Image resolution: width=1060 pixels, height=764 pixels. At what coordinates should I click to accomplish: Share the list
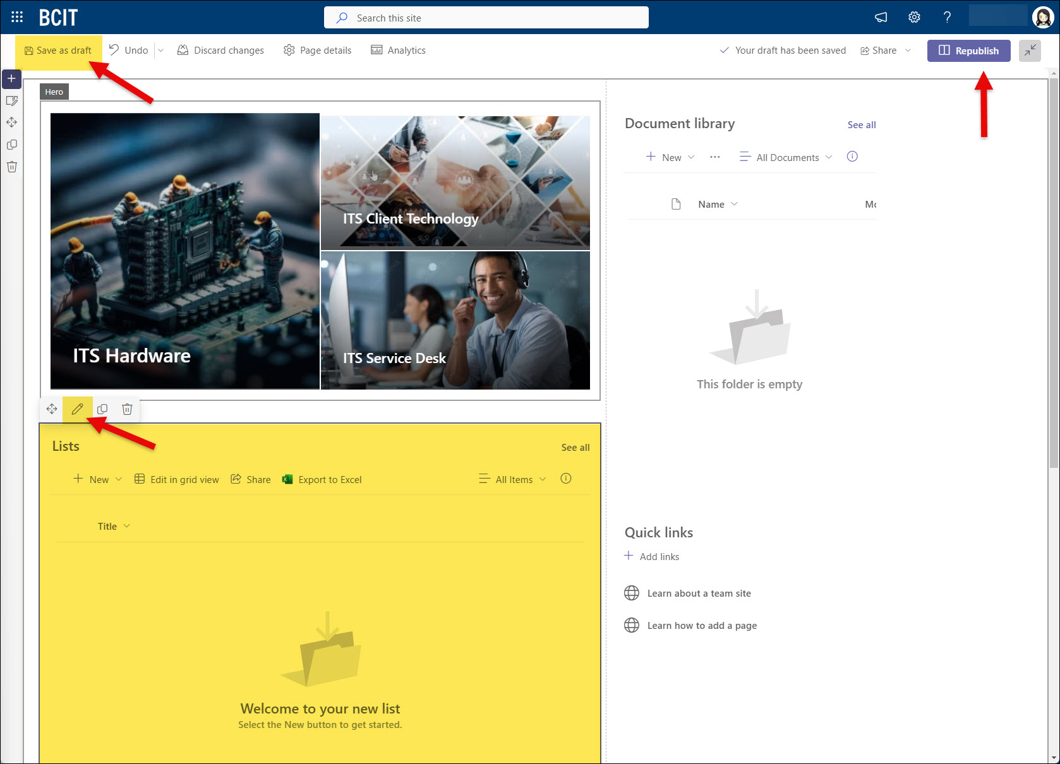pyautogui.click(x=251, y=479)
